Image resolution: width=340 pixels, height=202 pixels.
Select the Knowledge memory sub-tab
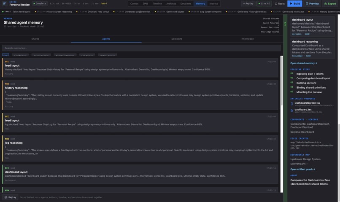[248, 39]
